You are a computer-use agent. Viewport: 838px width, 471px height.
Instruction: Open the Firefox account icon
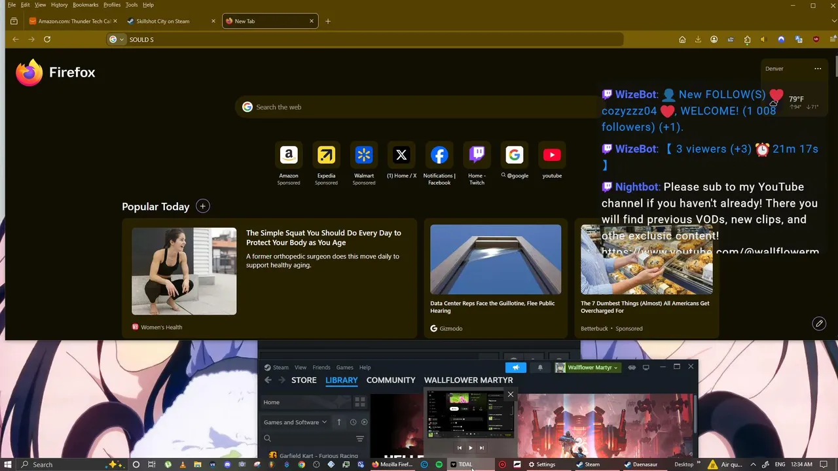point(714,39)
